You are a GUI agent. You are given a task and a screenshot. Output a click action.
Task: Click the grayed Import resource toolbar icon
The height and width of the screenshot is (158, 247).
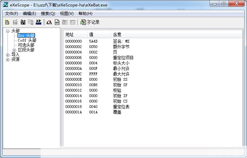31,22
